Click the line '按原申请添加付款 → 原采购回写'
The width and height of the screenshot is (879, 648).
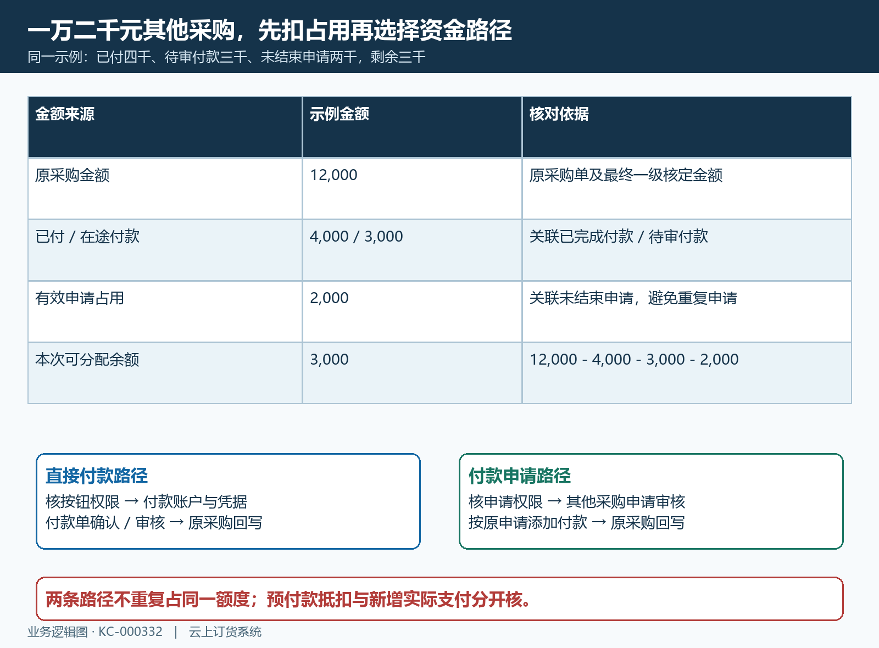coord(577,523)
